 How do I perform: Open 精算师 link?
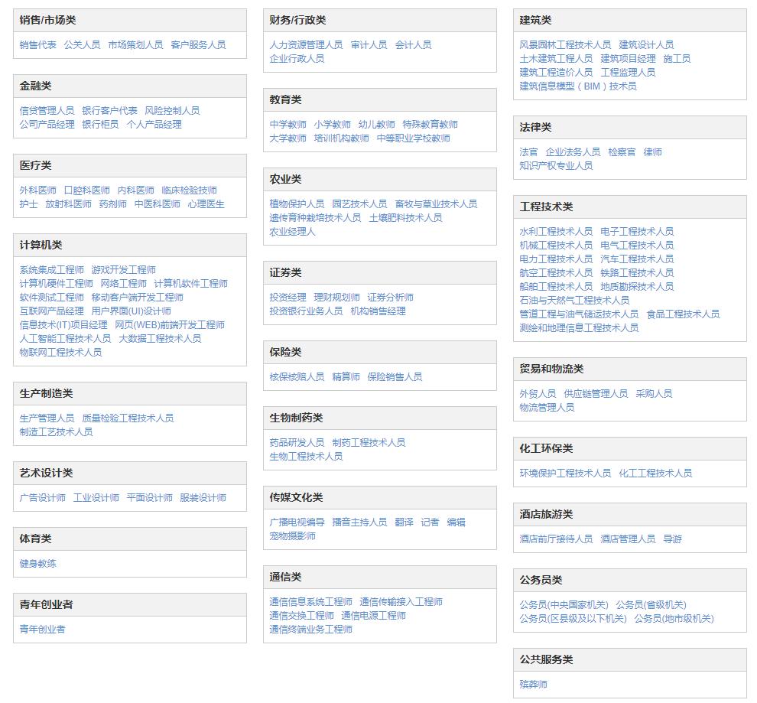tap(346, 377)
